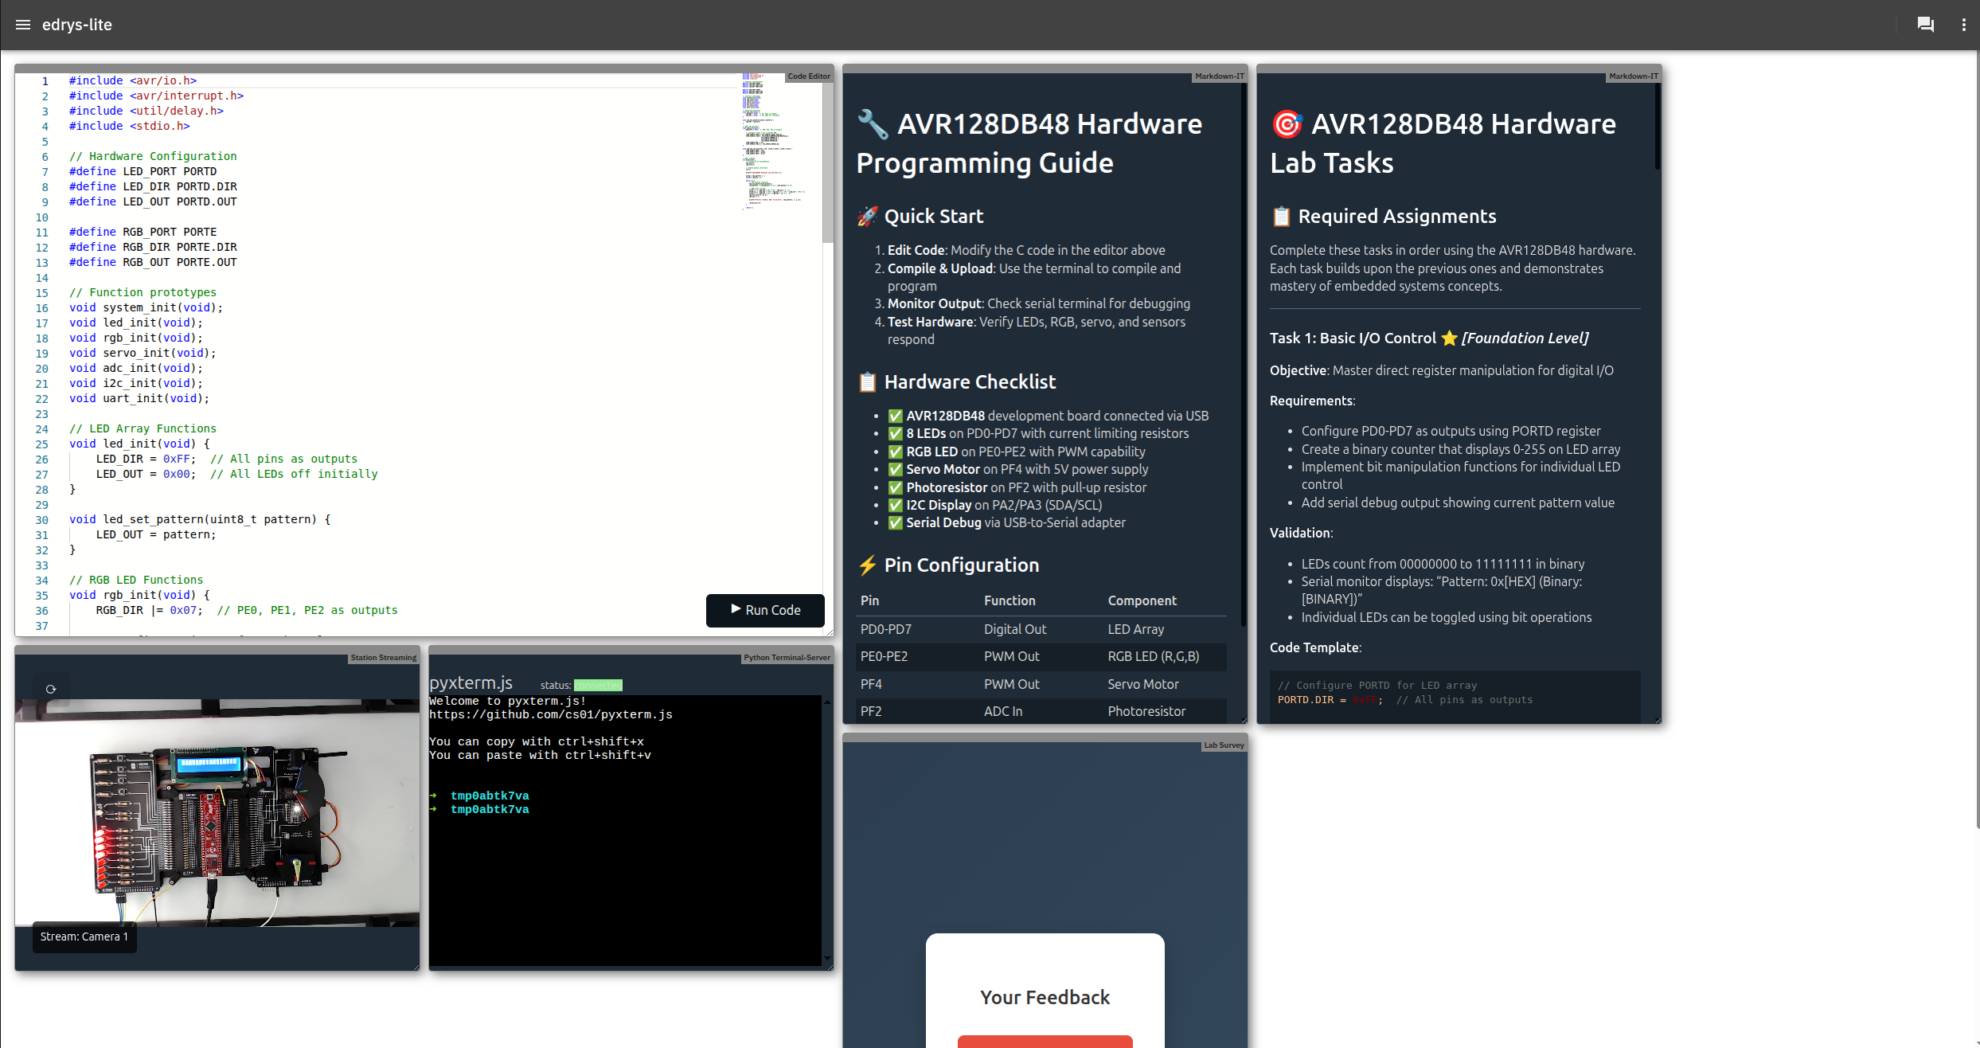Place cursor on line 26 LED_DIR
Image resolution: width=1980 pixels, height=1048 pixels.
click(120, 459)
